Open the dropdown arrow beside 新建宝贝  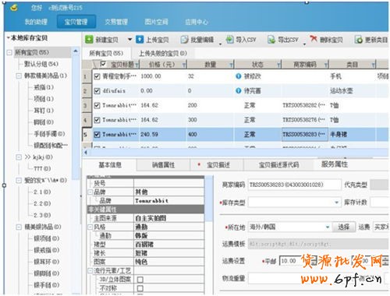coord(129,40)
